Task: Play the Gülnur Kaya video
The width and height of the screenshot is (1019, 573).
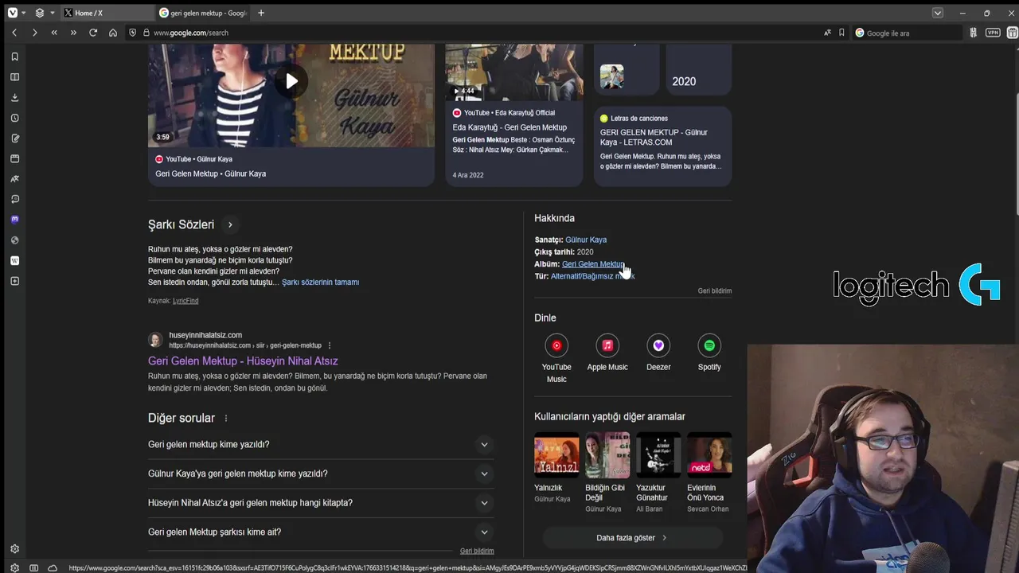Action: point(291,81)
